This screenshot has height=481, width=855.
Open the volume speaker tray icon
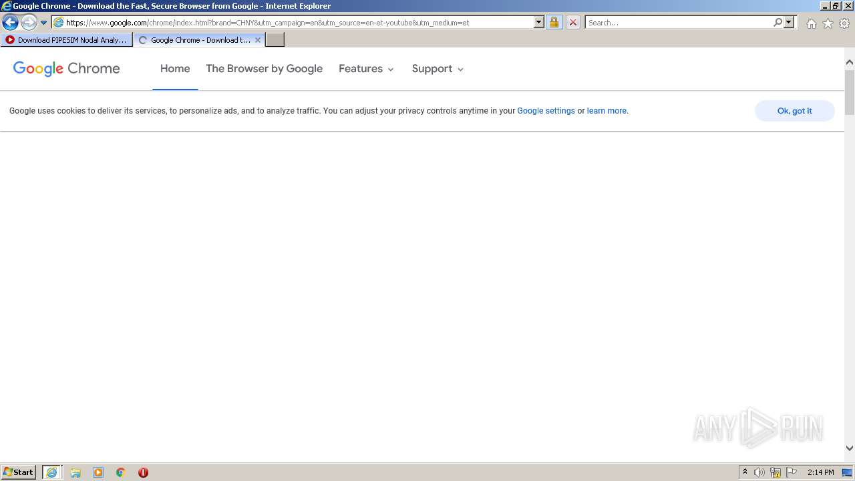point(759,472)
